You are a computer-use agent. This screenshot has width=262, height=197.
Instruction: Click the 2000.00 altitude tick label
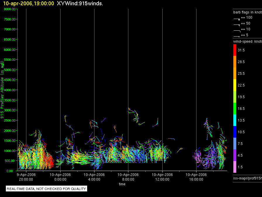(x=10, y=131)
